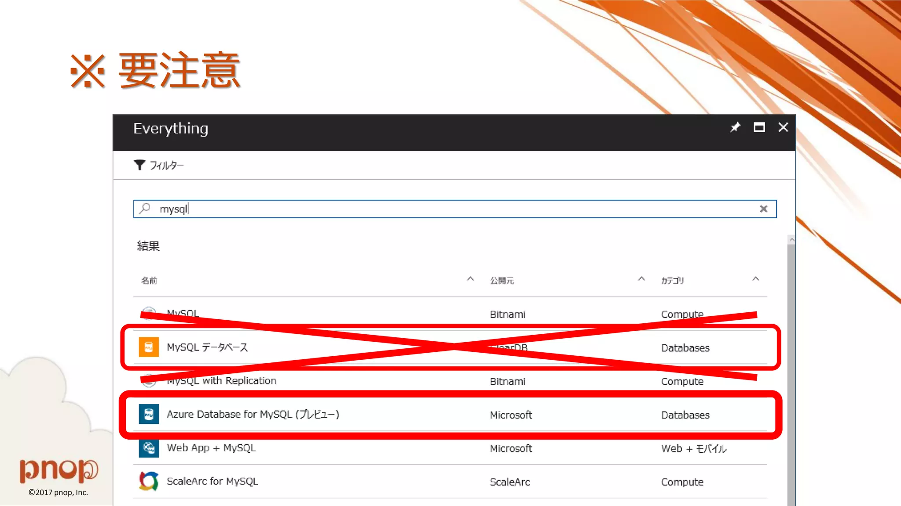Viewport: 901px width, 506px height.
Task: Open the MySQL データベース result
Action: point(207,347)
